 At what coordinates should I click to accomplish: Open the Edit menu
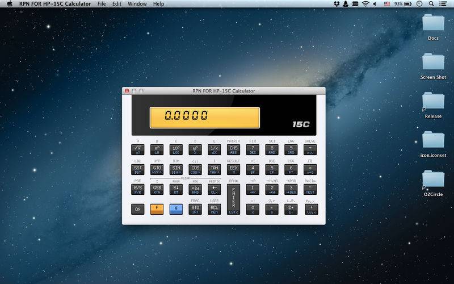click(117, 4)
